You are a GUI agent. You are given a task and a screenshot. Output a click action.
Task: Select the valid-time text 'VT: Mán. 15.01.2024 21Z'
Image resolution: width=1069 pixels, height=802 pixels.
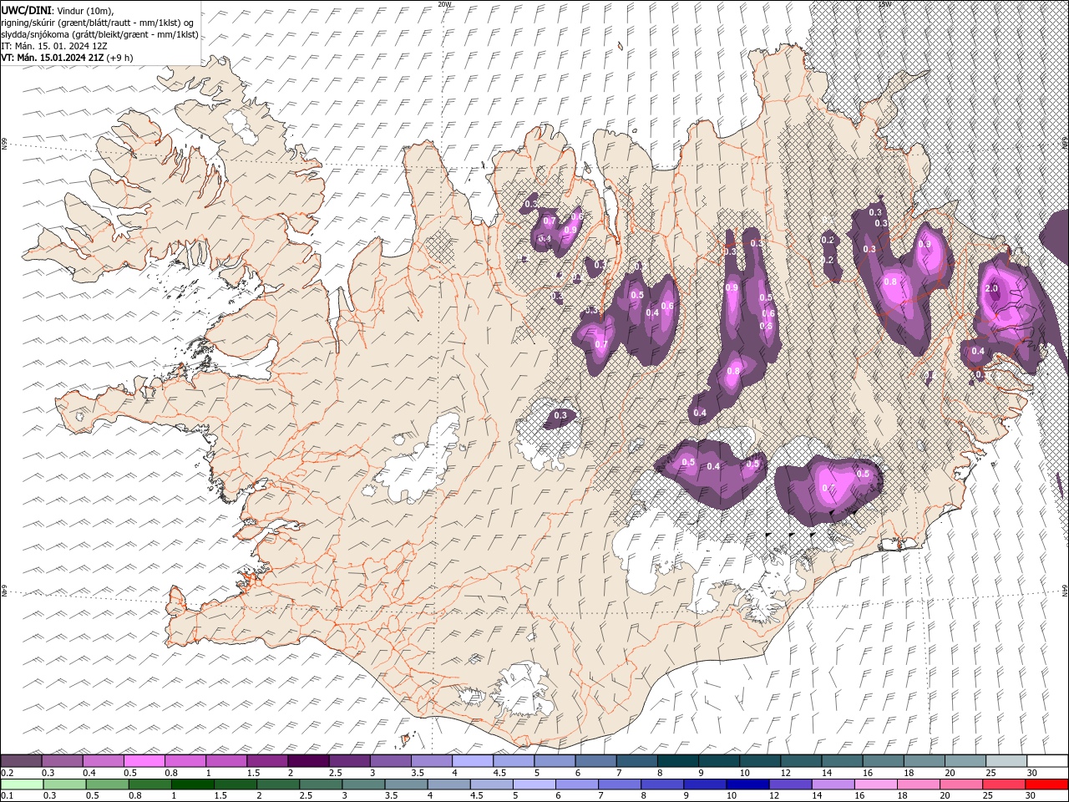pos(52,58)
